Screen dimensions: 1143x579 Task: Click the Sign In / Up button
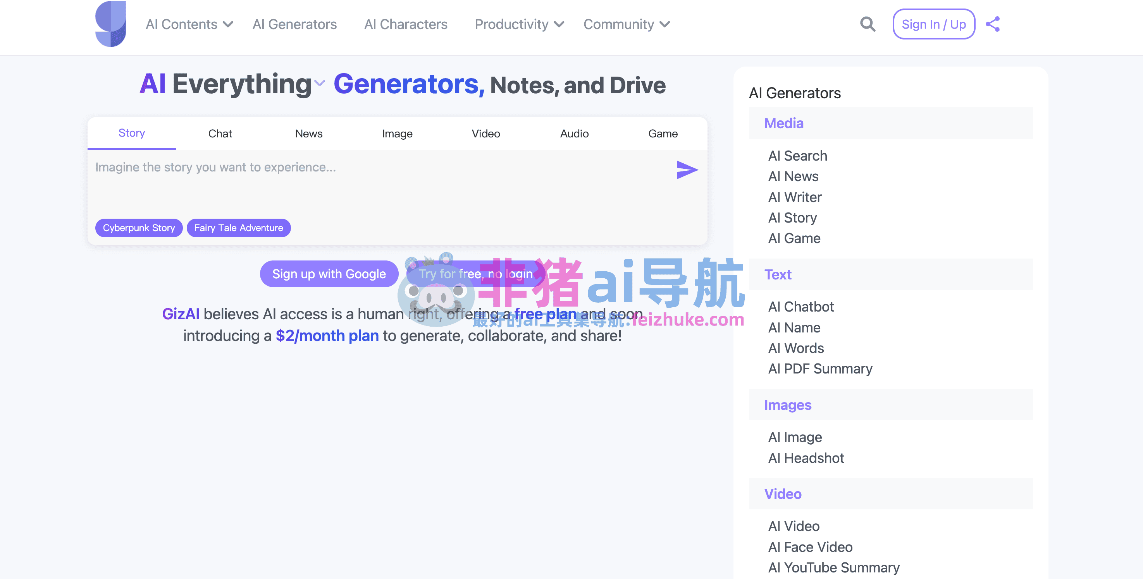coord(933,24)
